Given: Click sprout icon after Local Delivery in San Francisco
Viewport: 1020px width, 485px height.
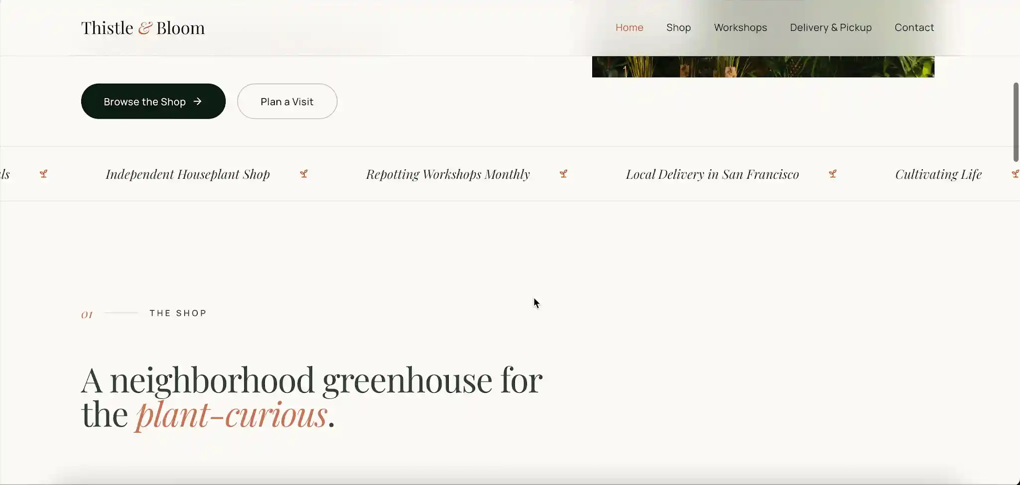Looking at the screenshot, I should [x=832, y=174].
